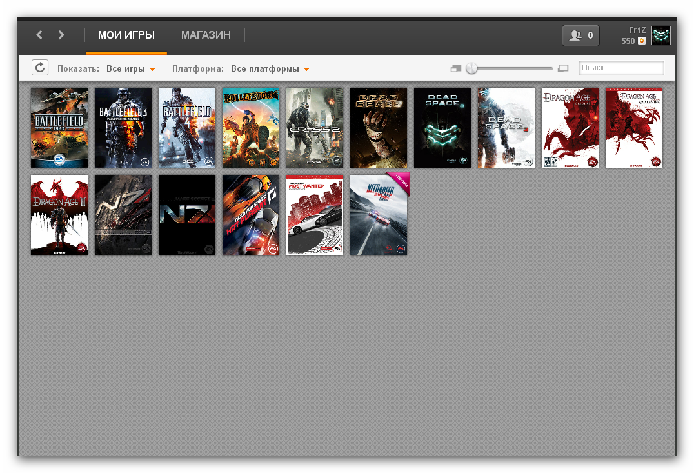The image size is (694, 473).
Task: Select the grey N7 Mass Effect cover
Action: pyautogui.click(x=123, y=215)
